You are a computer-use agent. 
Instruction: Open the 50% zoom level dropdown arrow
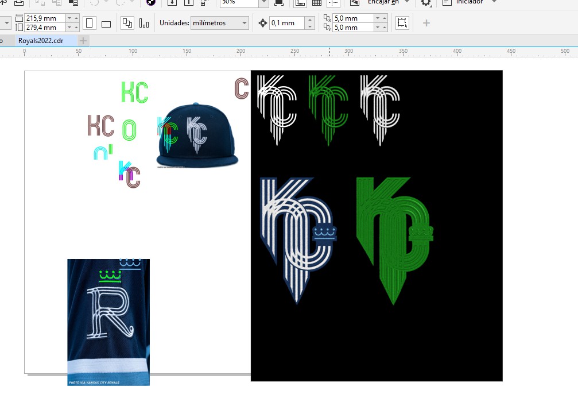pos(263,2)
